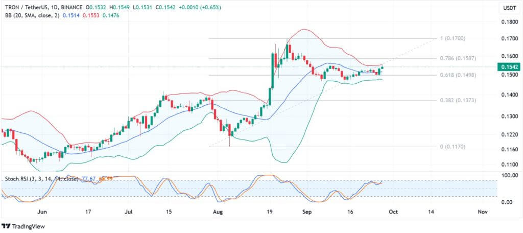The image size is (523, 233).
Task: Click the Sep date label on time axis
Action: click(x=306, y=212)
